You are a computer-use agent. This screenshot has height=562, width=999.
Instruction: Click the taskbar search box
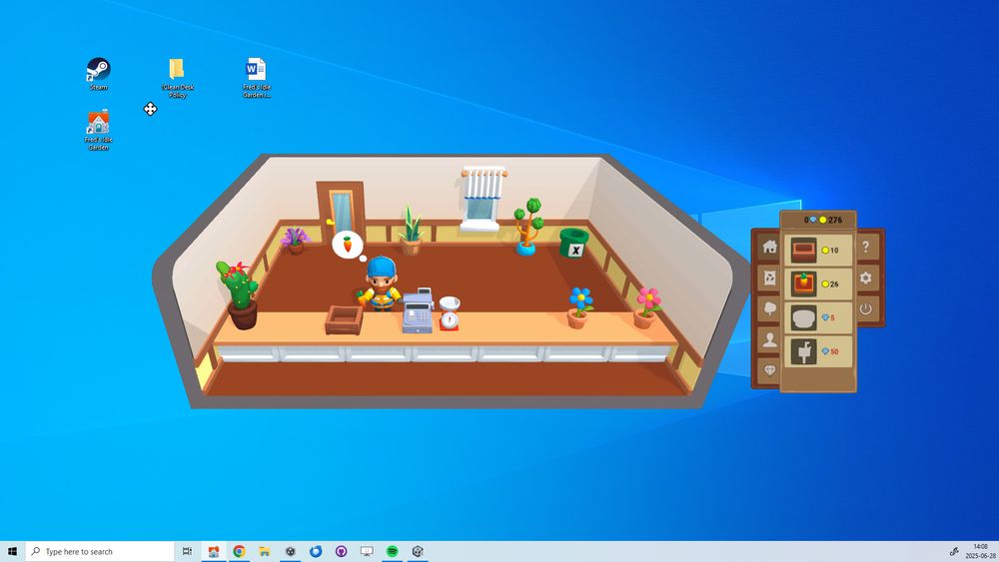100,551
